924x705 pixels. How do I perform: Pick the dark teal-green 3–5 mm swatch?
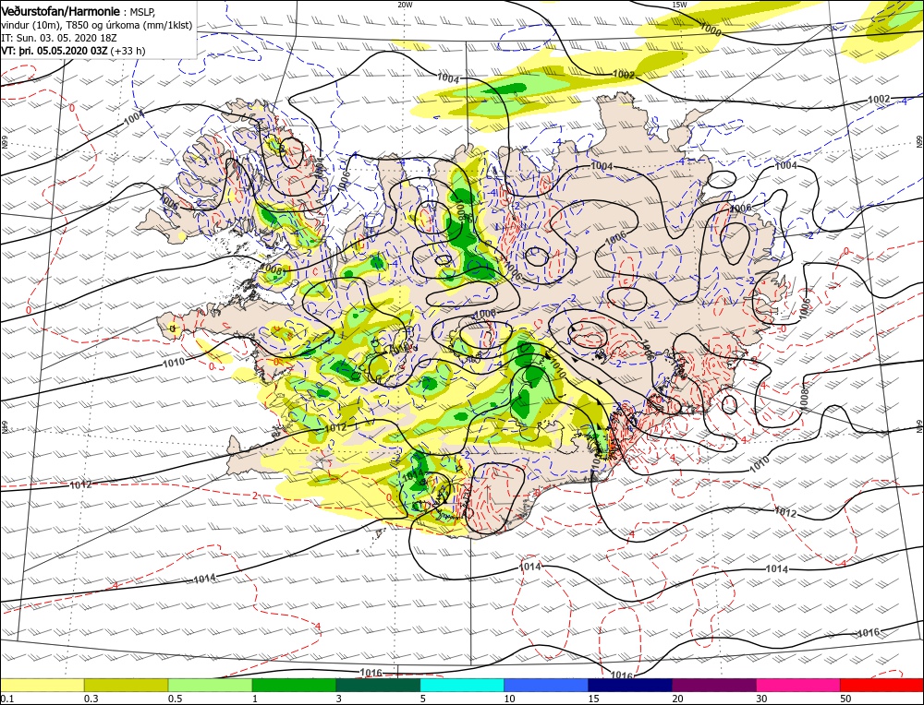tap(378, 685)
